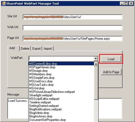
Task: Pick GettingStarted.webpart in the dropdown
Action: click(x=61, y=106)
